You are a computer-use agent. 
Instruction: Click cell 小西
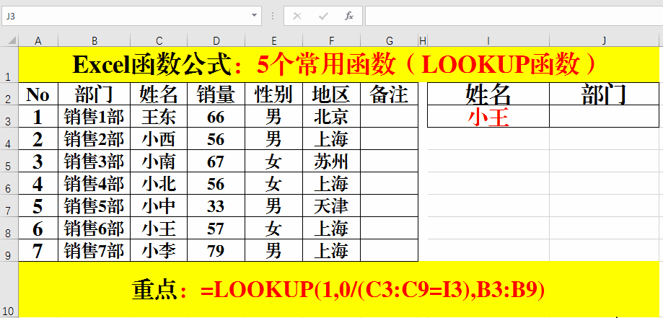click(x=159, y=138)
